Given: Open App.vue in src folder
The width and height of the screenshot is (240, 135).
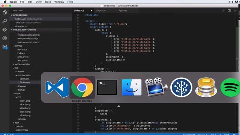Looking at the screenshot, I should click(21, 86).
